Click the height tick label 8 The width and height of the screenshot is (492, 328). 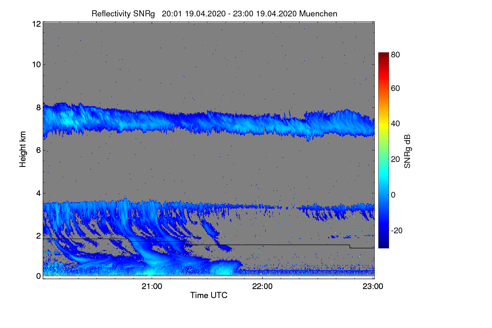click(38, 108)
